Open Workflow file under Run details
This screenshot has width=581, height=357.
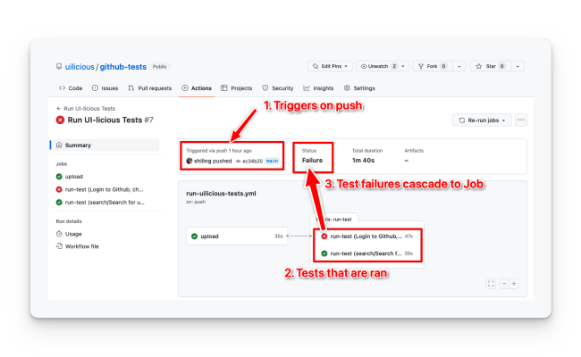click(82, 246)
